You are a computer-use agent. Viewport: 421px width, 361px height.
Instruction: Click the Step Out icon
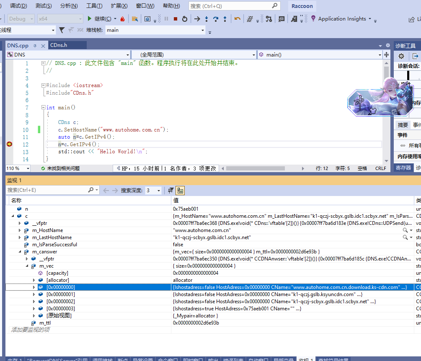click(225, 19)
